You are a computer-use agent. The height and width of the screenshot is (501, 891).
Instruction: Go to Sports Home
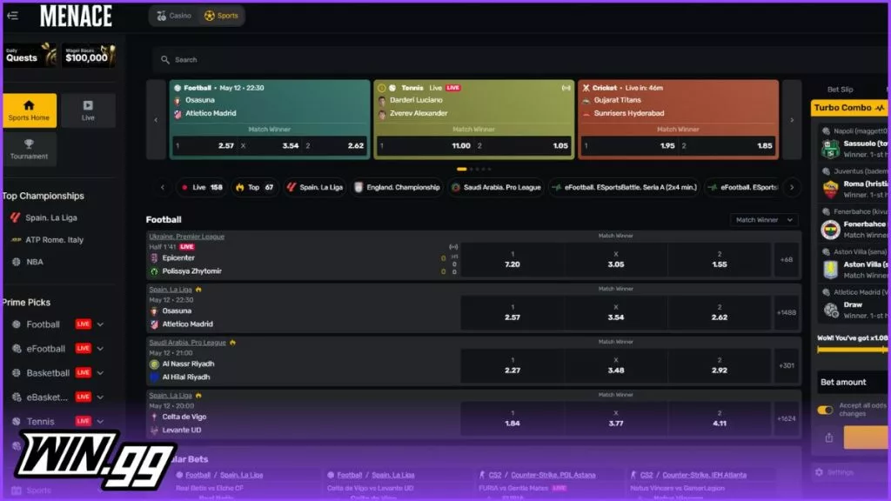tap(29, 110)
